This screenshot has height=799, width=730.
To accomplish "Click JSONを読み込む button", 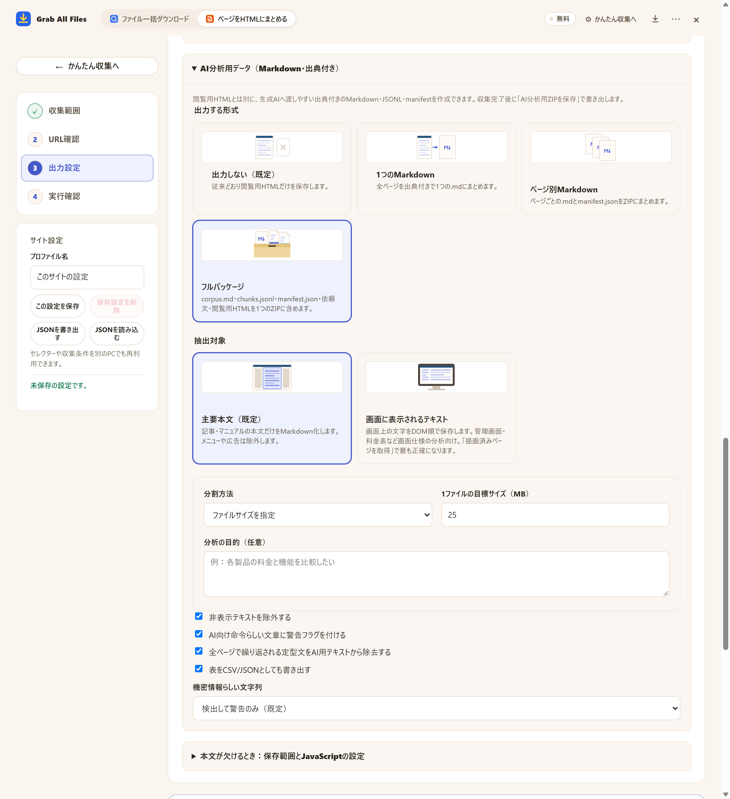I will tap(117, 333).
